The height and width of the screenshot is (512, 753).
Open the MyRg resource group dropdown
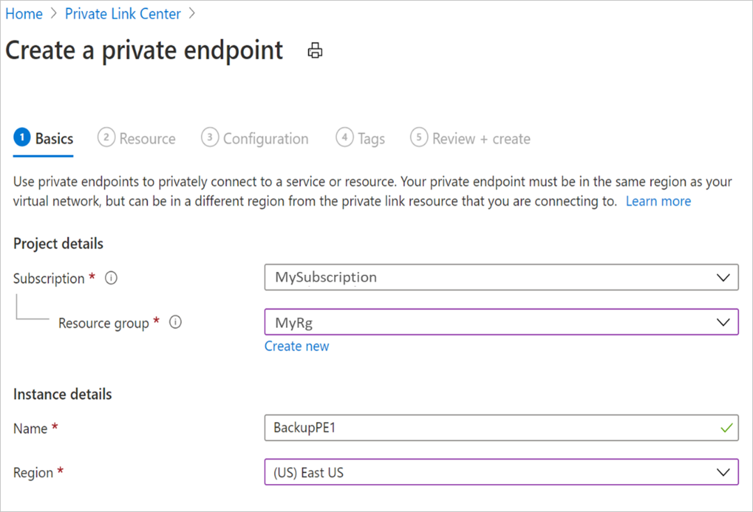[501, 322]
